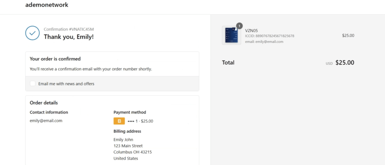The width and height of the screenshot is (385, 165).
Task: Open the VZN05 product thumbnail
Action: pos(232,35)
